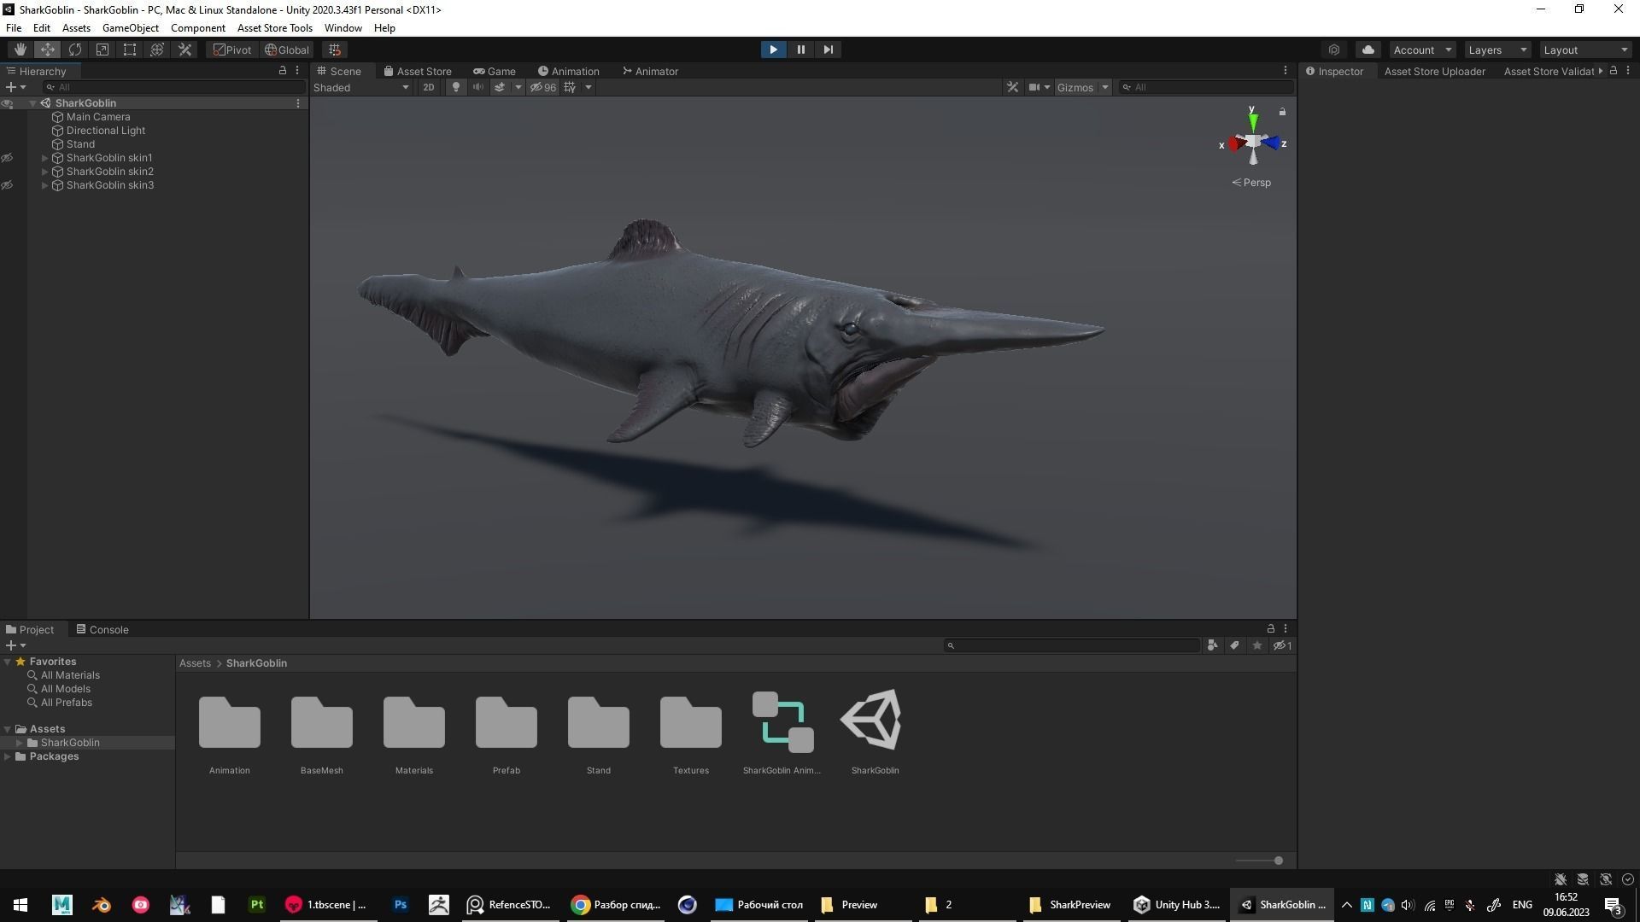Image resolution: width=1640 pixels, height=922 pixels.
Task: Toggle scene grid visibility
Action: tap(570, 87)
